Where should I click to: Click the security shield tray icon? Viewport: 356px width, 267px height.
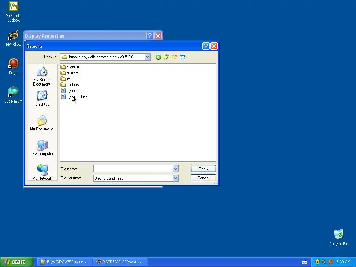pos(317,262)
